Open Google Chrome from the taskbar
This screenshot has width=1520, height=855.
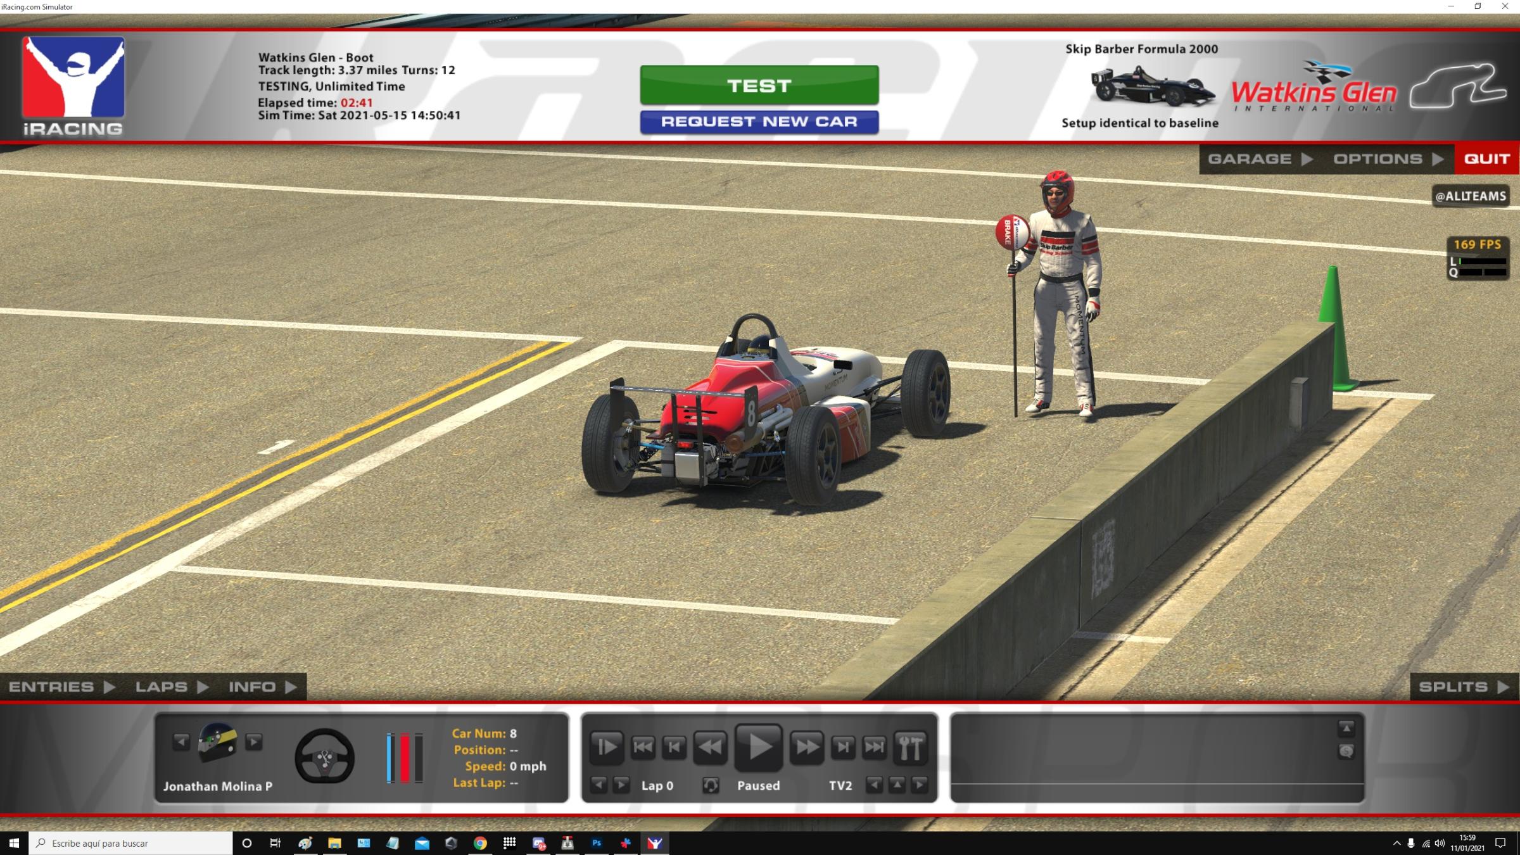[x=479, y=843]
